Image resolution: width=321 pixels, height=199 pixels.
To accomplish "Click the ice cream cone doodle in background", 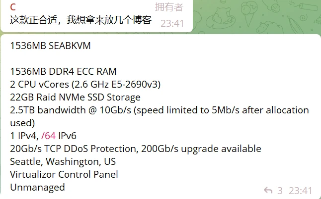I will (x=247, y=14).
